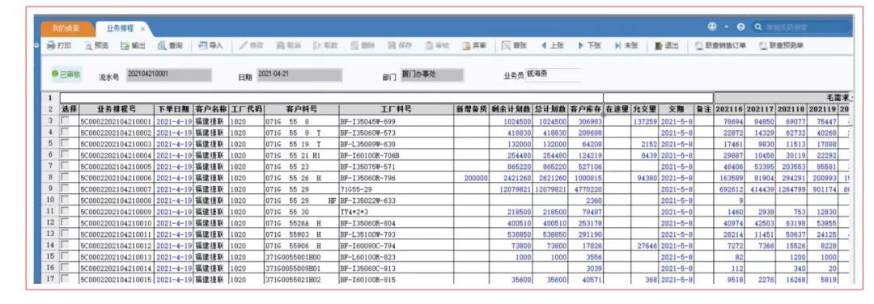Click the 业务排程号 column header
Image resolution: width=874 pixels, height=304 pixels.
117,110
